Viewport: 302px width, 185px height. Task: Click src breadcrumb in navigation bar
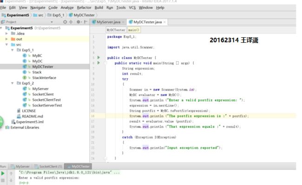(38, 15)
